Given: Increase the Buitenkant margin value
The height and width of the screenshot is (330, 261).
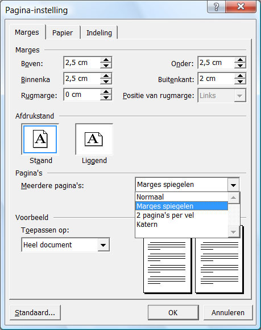Looking at the screenshot, I should coord(240,76).
